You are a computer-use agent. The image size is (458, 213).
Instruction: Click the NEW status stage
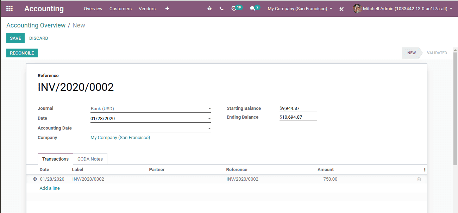pyautogui.click(x=412, y=53)
